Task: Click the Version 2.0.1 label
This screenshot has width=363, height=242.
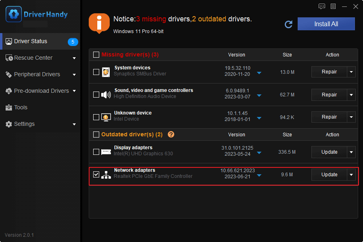Action: pyautogui.click(x=19, y=235)
